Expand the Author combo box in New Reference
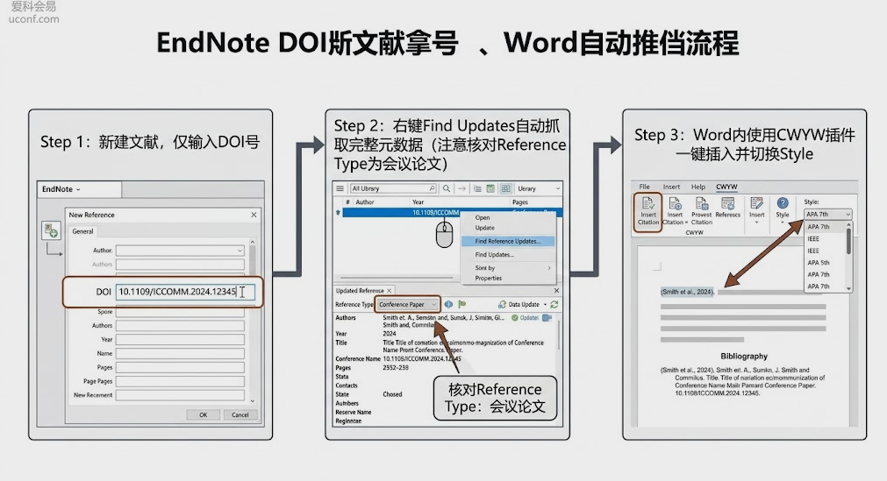 240,251
